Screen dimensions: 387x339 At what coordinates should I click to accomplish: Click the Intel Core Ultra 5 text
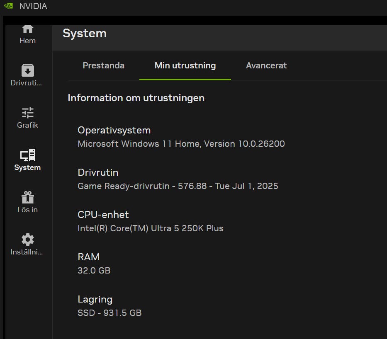point(150,228)
